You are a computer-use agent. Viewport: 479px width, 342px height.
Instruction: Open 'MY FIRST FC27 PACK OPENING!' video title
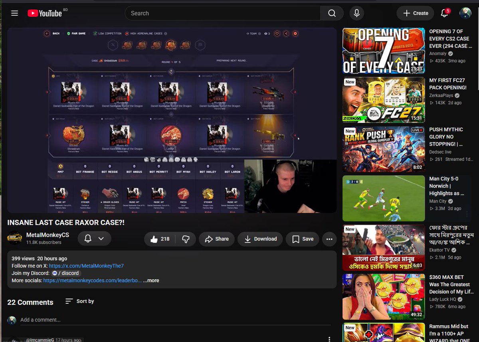click(x=447, y=84)
